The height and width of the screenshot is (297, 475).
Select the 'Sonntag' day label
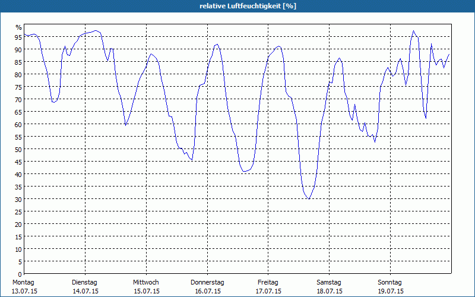(389, 283)
